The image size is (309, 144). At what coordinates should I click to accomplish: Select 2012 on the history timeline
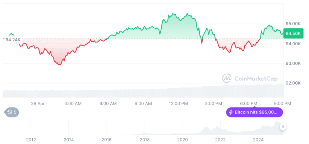(31, 139)
